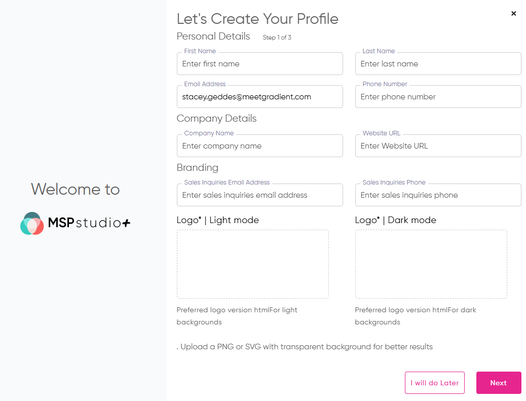Click the First Name input field
The height and width of the screenshot is (401, 526).
coord(259,63)
